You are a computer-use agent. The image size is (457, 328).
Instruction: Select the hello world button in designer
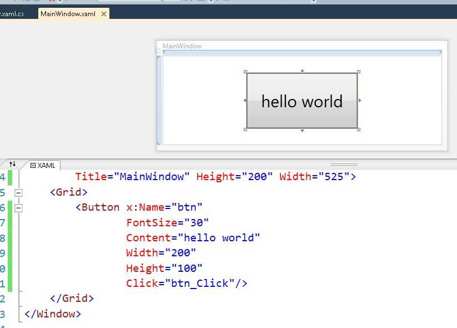(x=302, y=101)
